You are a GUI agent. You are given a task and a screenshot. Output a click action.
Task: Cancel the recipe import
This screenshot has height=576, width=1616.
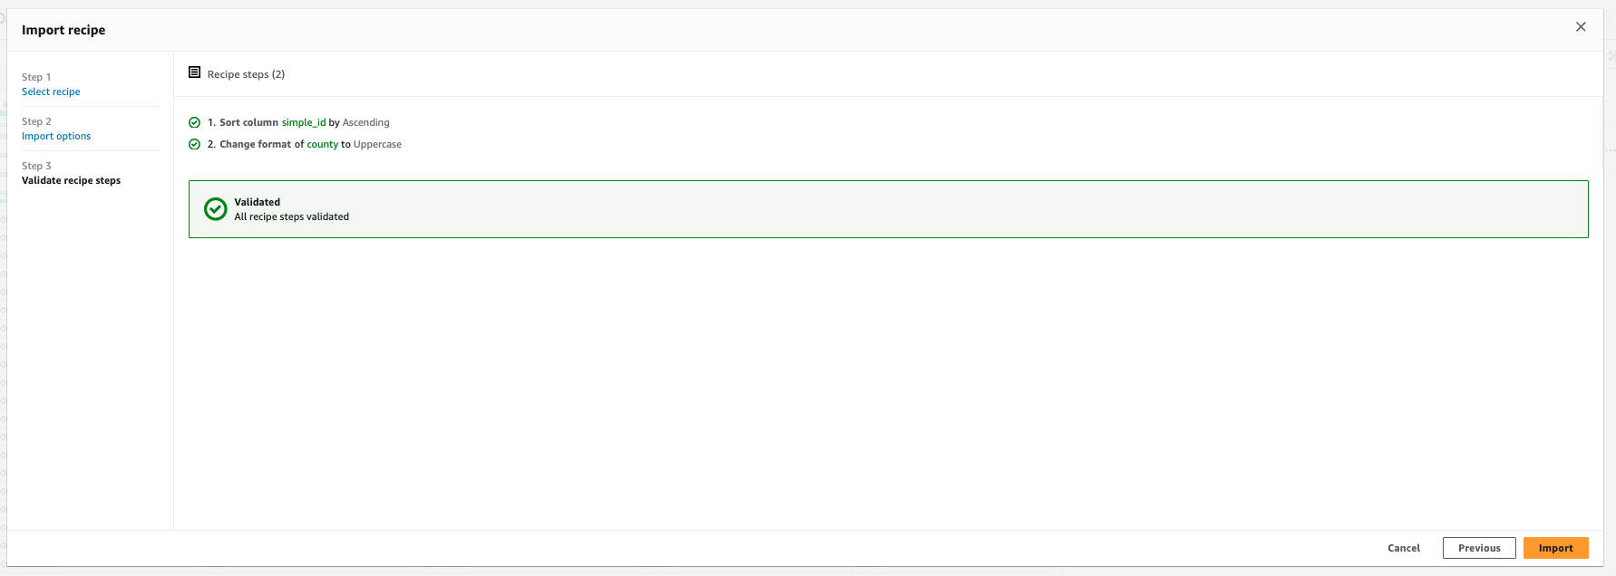1404,548
